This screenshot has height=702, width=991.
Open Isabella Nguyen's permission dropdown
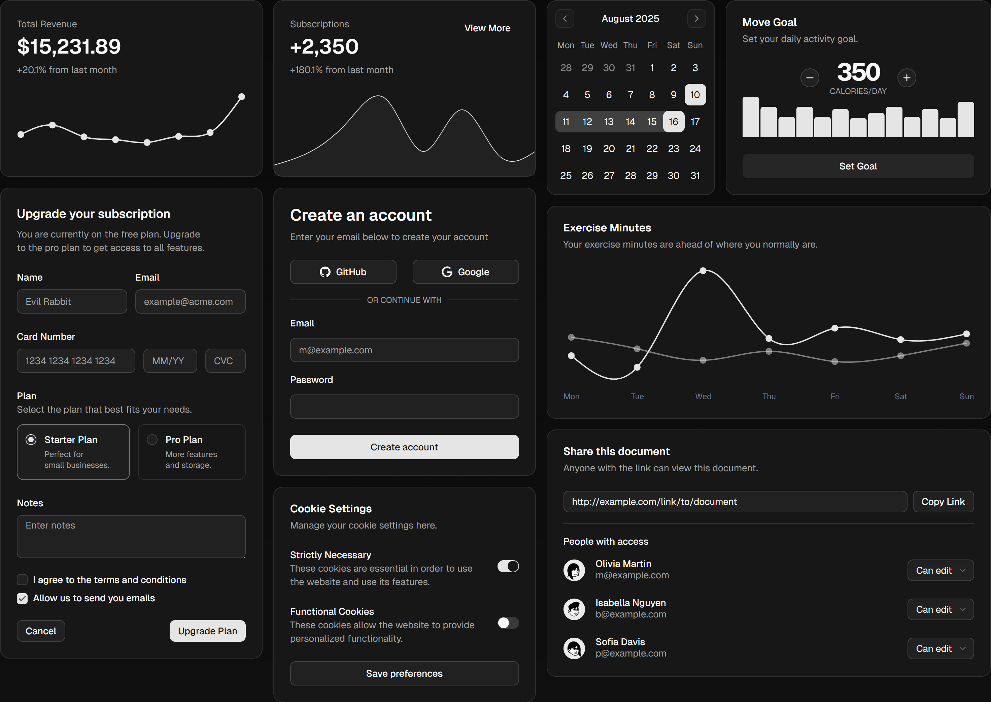click(940, 609)
